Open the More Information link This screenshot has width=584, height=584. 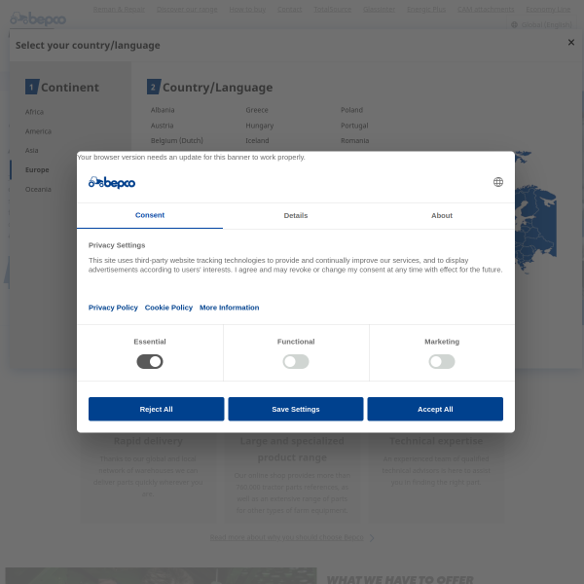tap(229, 308)
